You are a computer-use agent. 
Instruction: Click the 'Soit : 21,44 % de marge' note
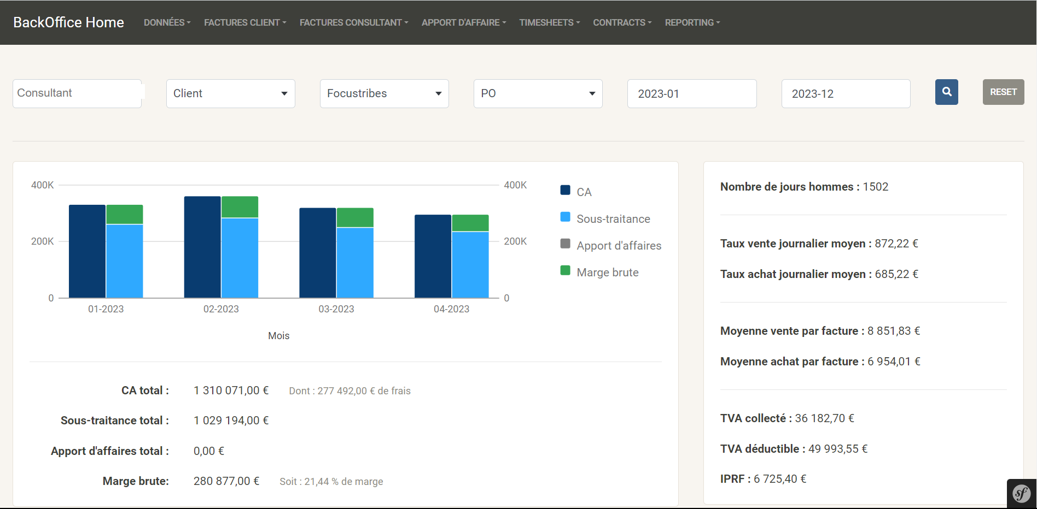click(x=331, y=482)
